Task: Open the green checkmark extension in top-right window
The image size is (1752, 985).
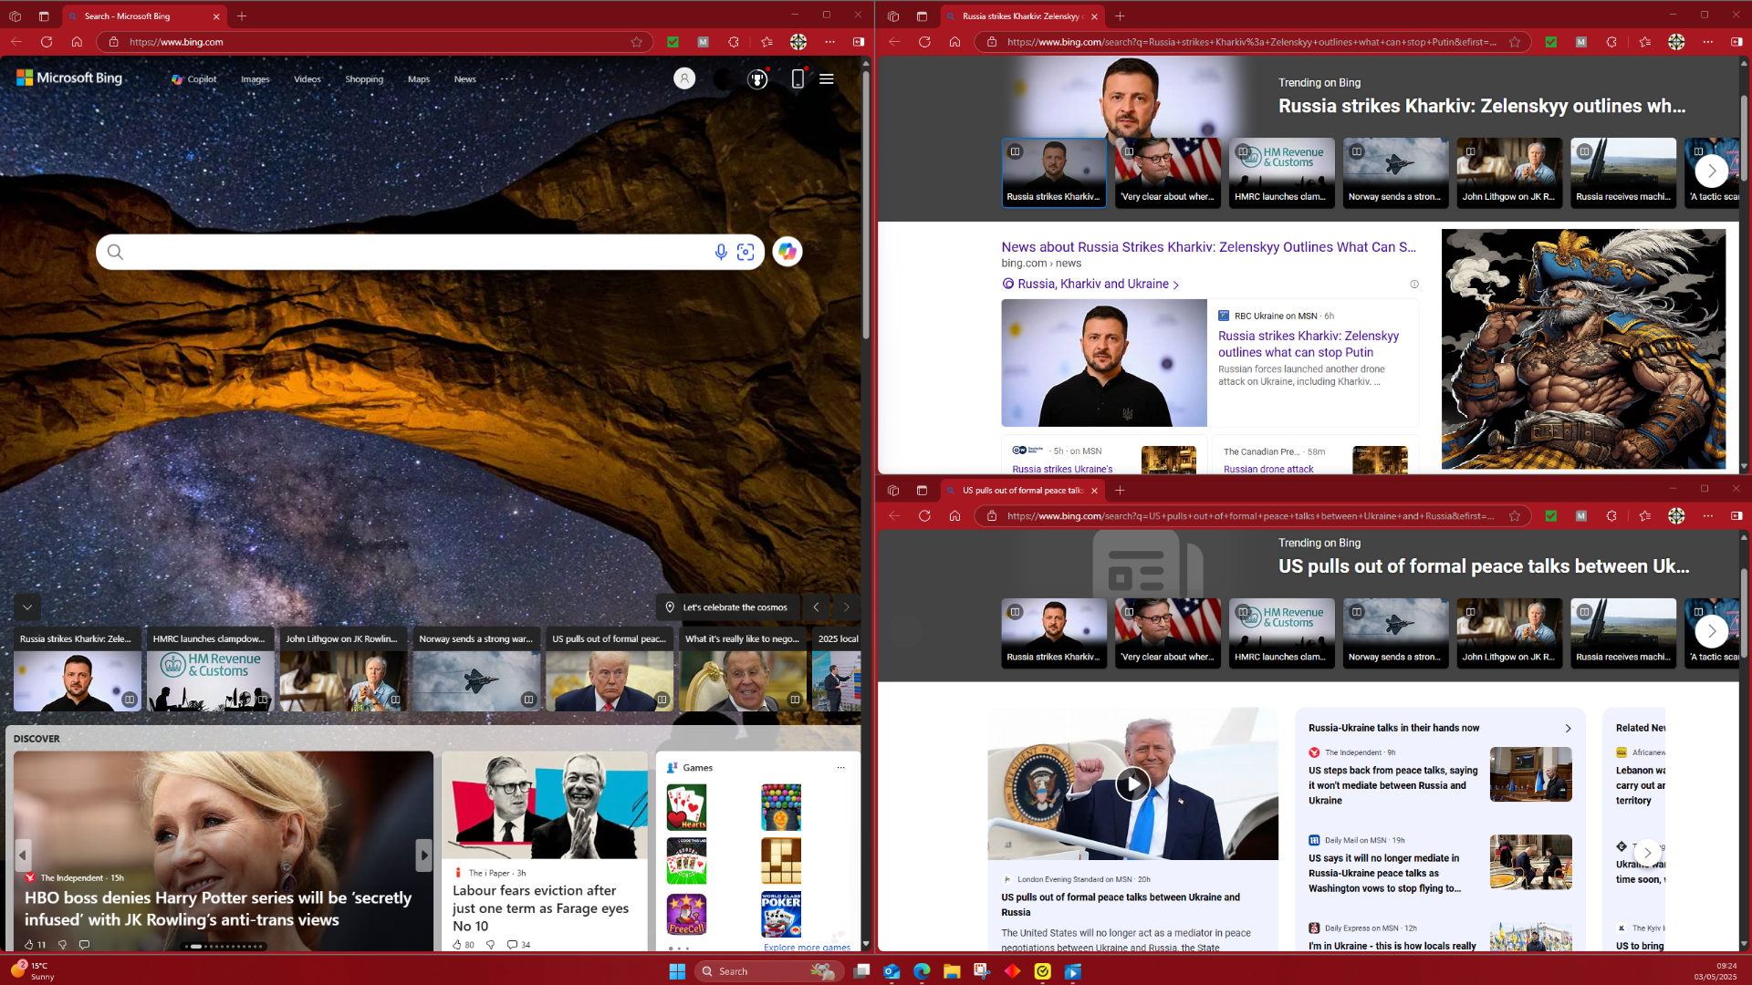Action: [1550, 42]
